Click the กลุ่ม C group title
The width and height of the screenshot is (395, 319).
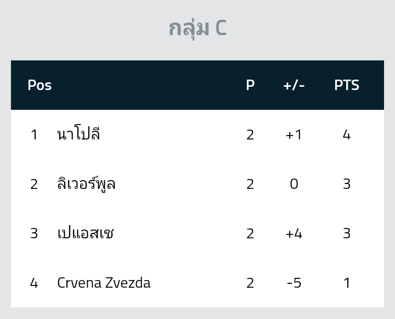tap(198, 27)
